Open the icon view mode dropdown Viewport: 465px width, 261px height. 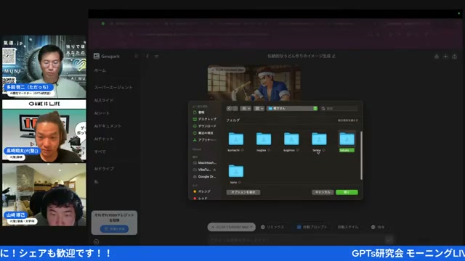(x=246, y=109)
